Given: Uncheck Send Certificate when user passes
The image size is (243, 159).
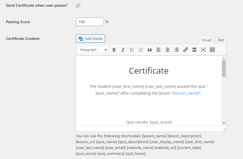Looking at the screenshot, I should (x=78, y=6).
